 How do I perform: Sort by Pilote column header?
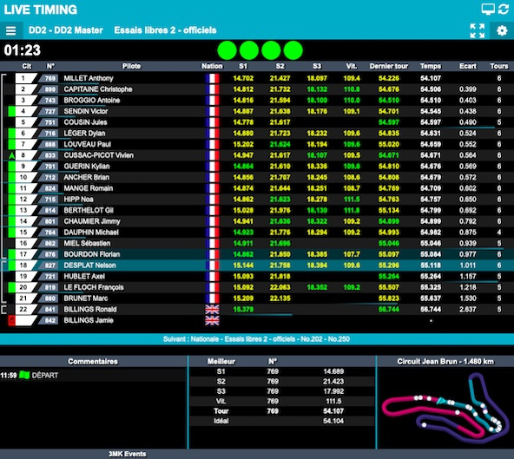131,66
